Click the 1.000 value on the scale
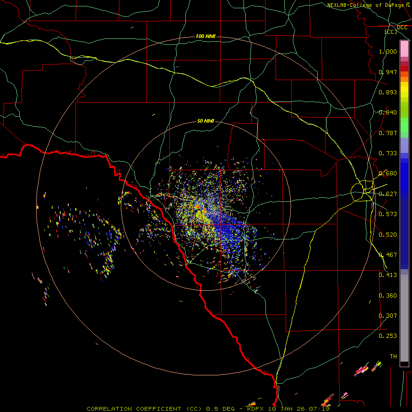Viewport: 412px width, 412px height. (x=388, y=51)
